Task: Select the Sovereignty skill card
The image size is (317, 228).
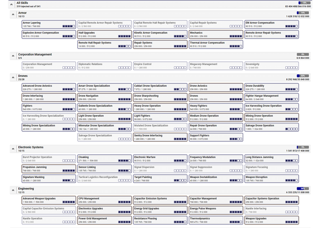Action: click(272, 66)
